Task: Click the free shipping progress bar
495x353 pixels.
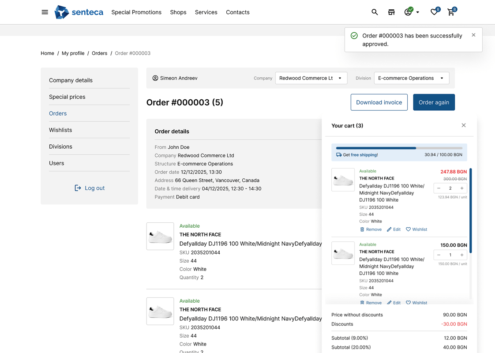Action: (398, 148)
